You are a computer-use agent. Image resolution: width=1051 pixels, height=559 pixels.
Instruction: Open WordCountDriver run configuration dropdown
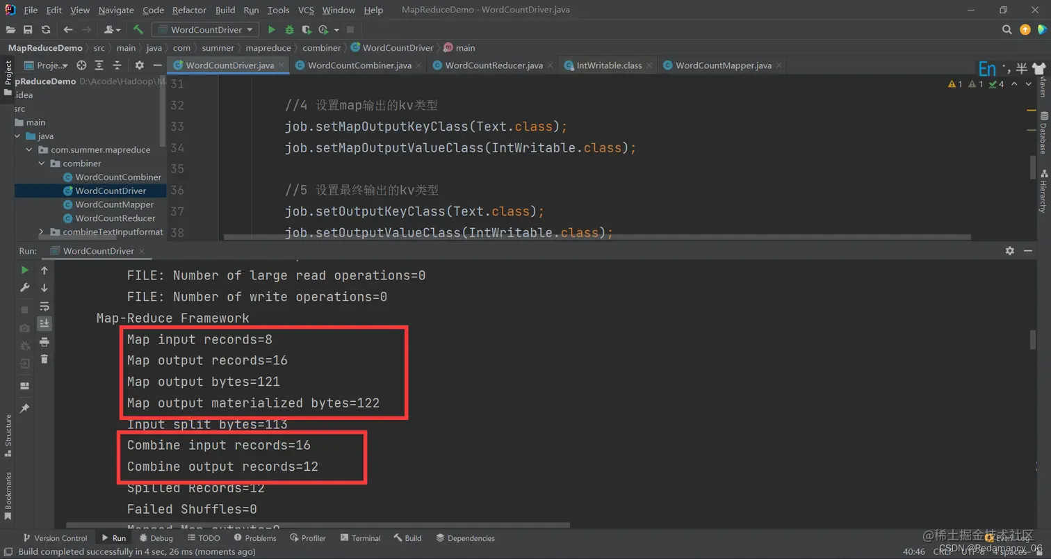pos(206,30)
